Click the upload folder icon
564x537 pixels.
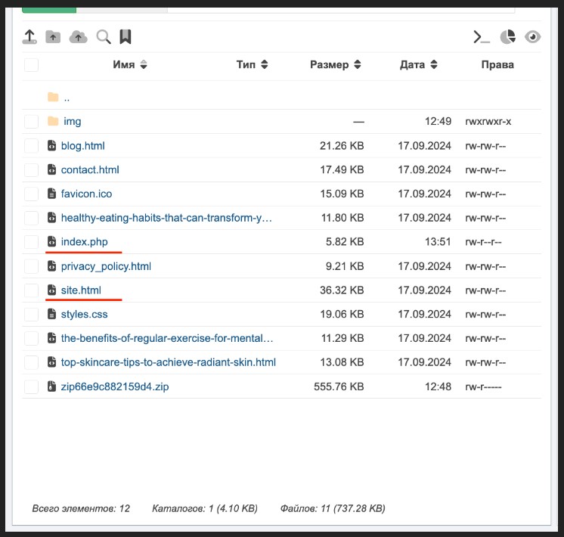click(53, 36)
